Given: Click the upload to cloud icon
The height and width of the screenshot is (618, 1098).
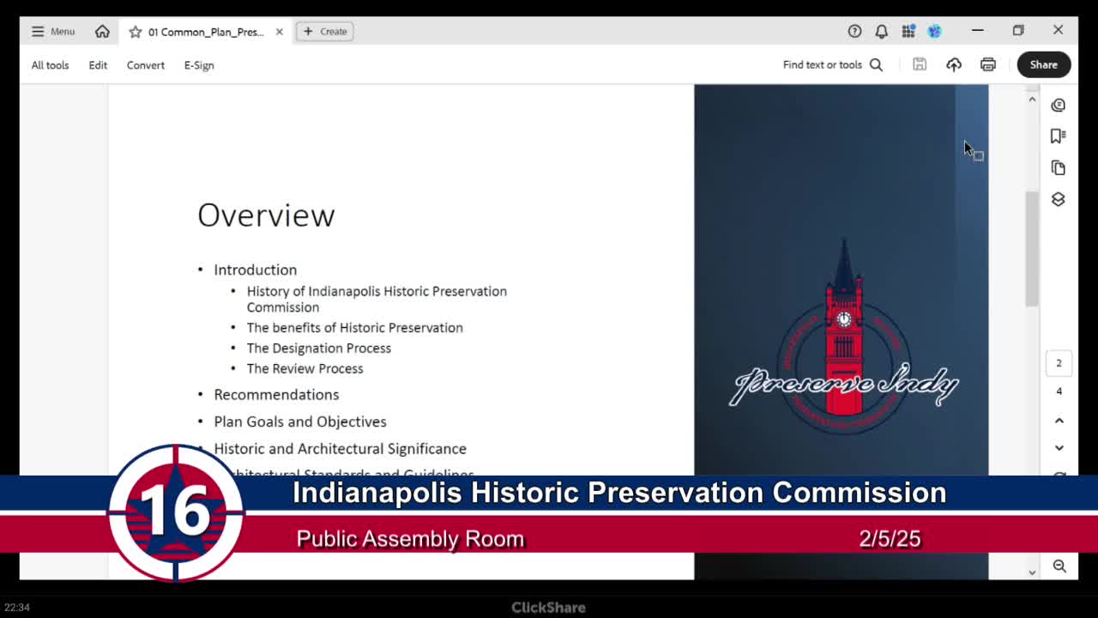Looking at the screenshot, I should click(x=954, y=64).
